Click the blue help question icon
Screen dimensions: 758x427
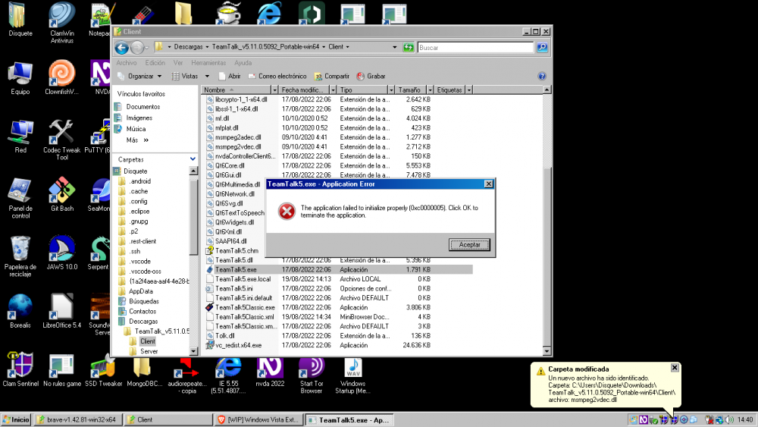pos(542,76)
